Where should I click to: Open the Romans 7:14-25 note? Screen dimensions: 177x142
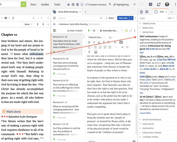[67, 131]
